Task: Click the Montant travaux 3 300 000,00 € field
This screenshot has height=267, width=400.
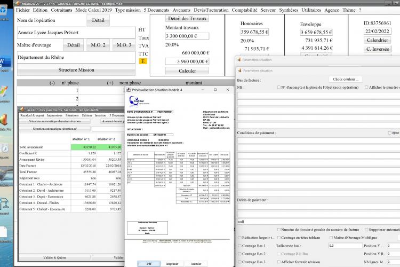Action: point(187,36)
